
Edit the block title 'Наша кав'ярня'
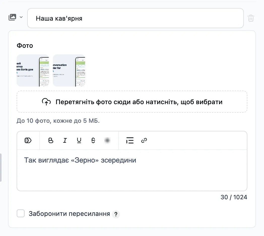coord(135,18)
